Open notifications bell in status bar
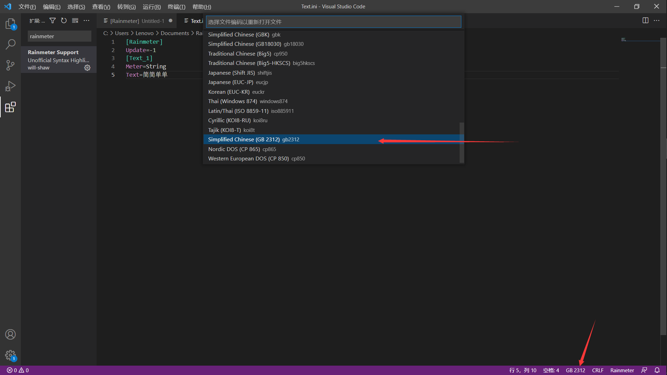Screen dimensions: 667x375 (x=657, y=370)
